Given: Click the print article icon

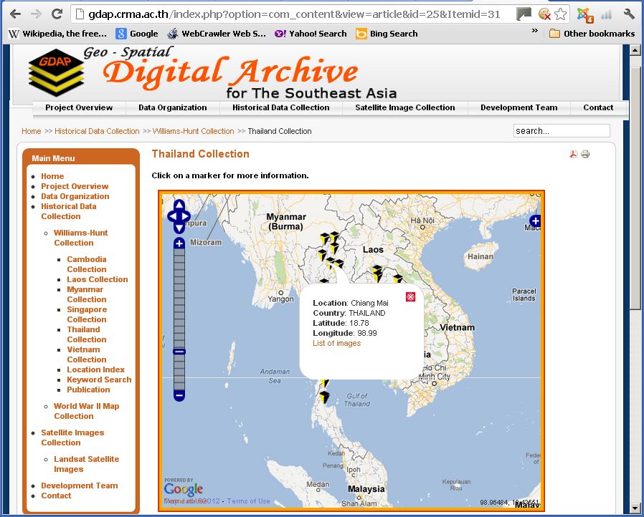Looking at the screenshot, I should click(x=585, y=155).
